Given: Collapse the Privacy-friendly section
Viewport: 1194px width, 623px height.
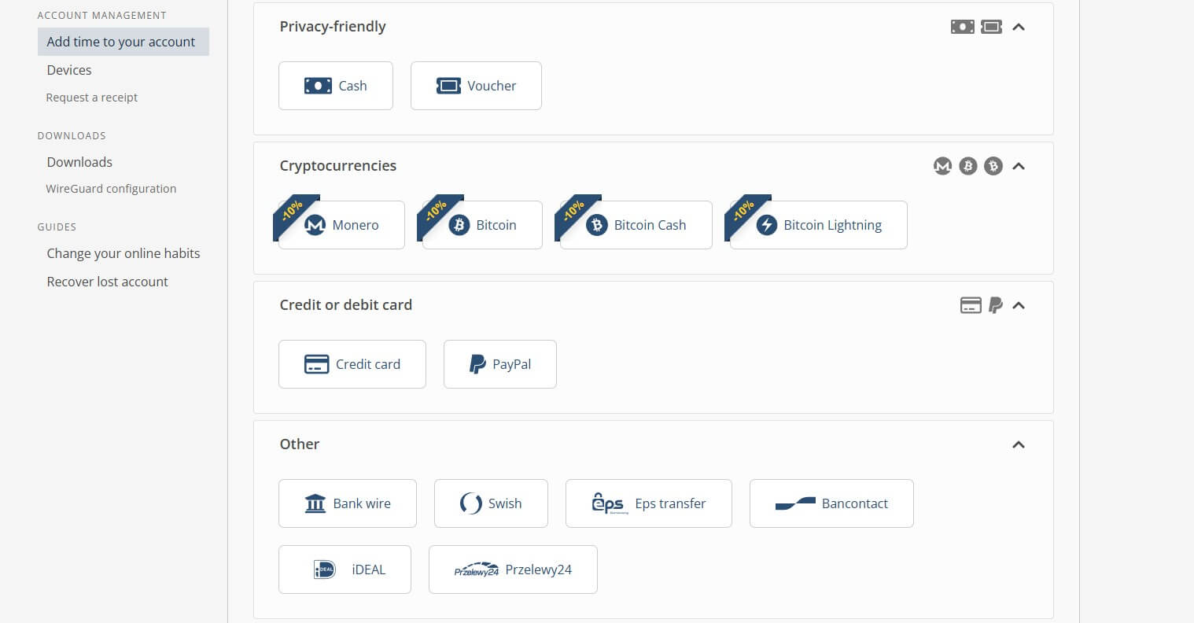Looking at the screenshot, I should click(1019, 26).
